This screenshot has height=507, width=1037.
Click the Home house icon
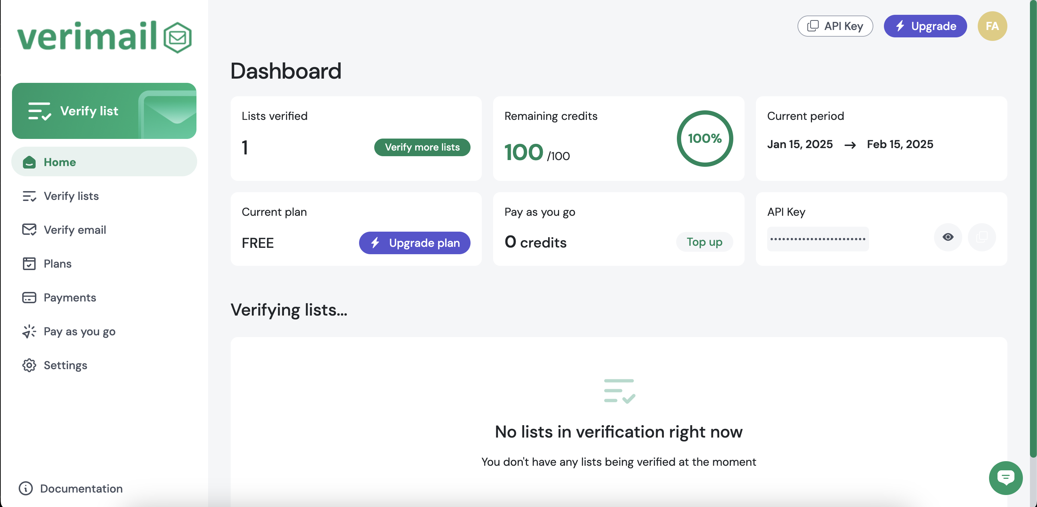[x=29, y=162]
